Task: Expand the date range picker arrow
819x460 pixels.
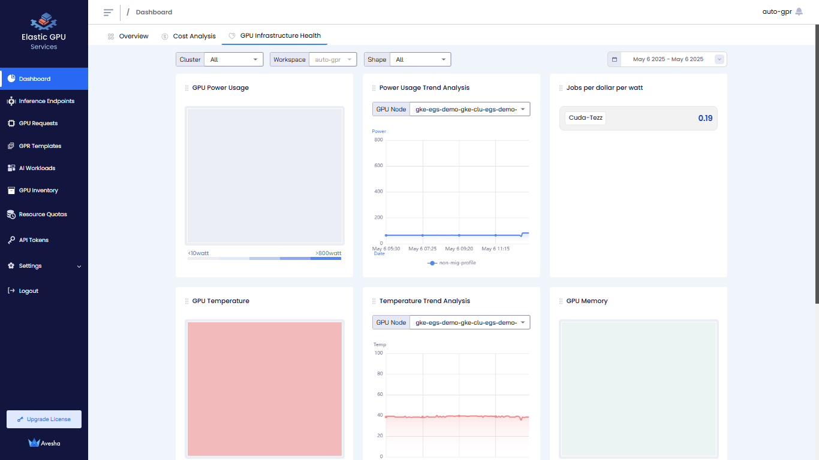Action: [720, 59]
